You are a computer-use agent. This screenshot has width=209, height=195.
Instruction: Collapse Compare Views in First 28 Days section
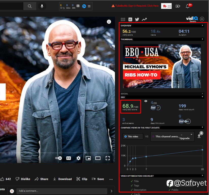(x=202, y=127)
